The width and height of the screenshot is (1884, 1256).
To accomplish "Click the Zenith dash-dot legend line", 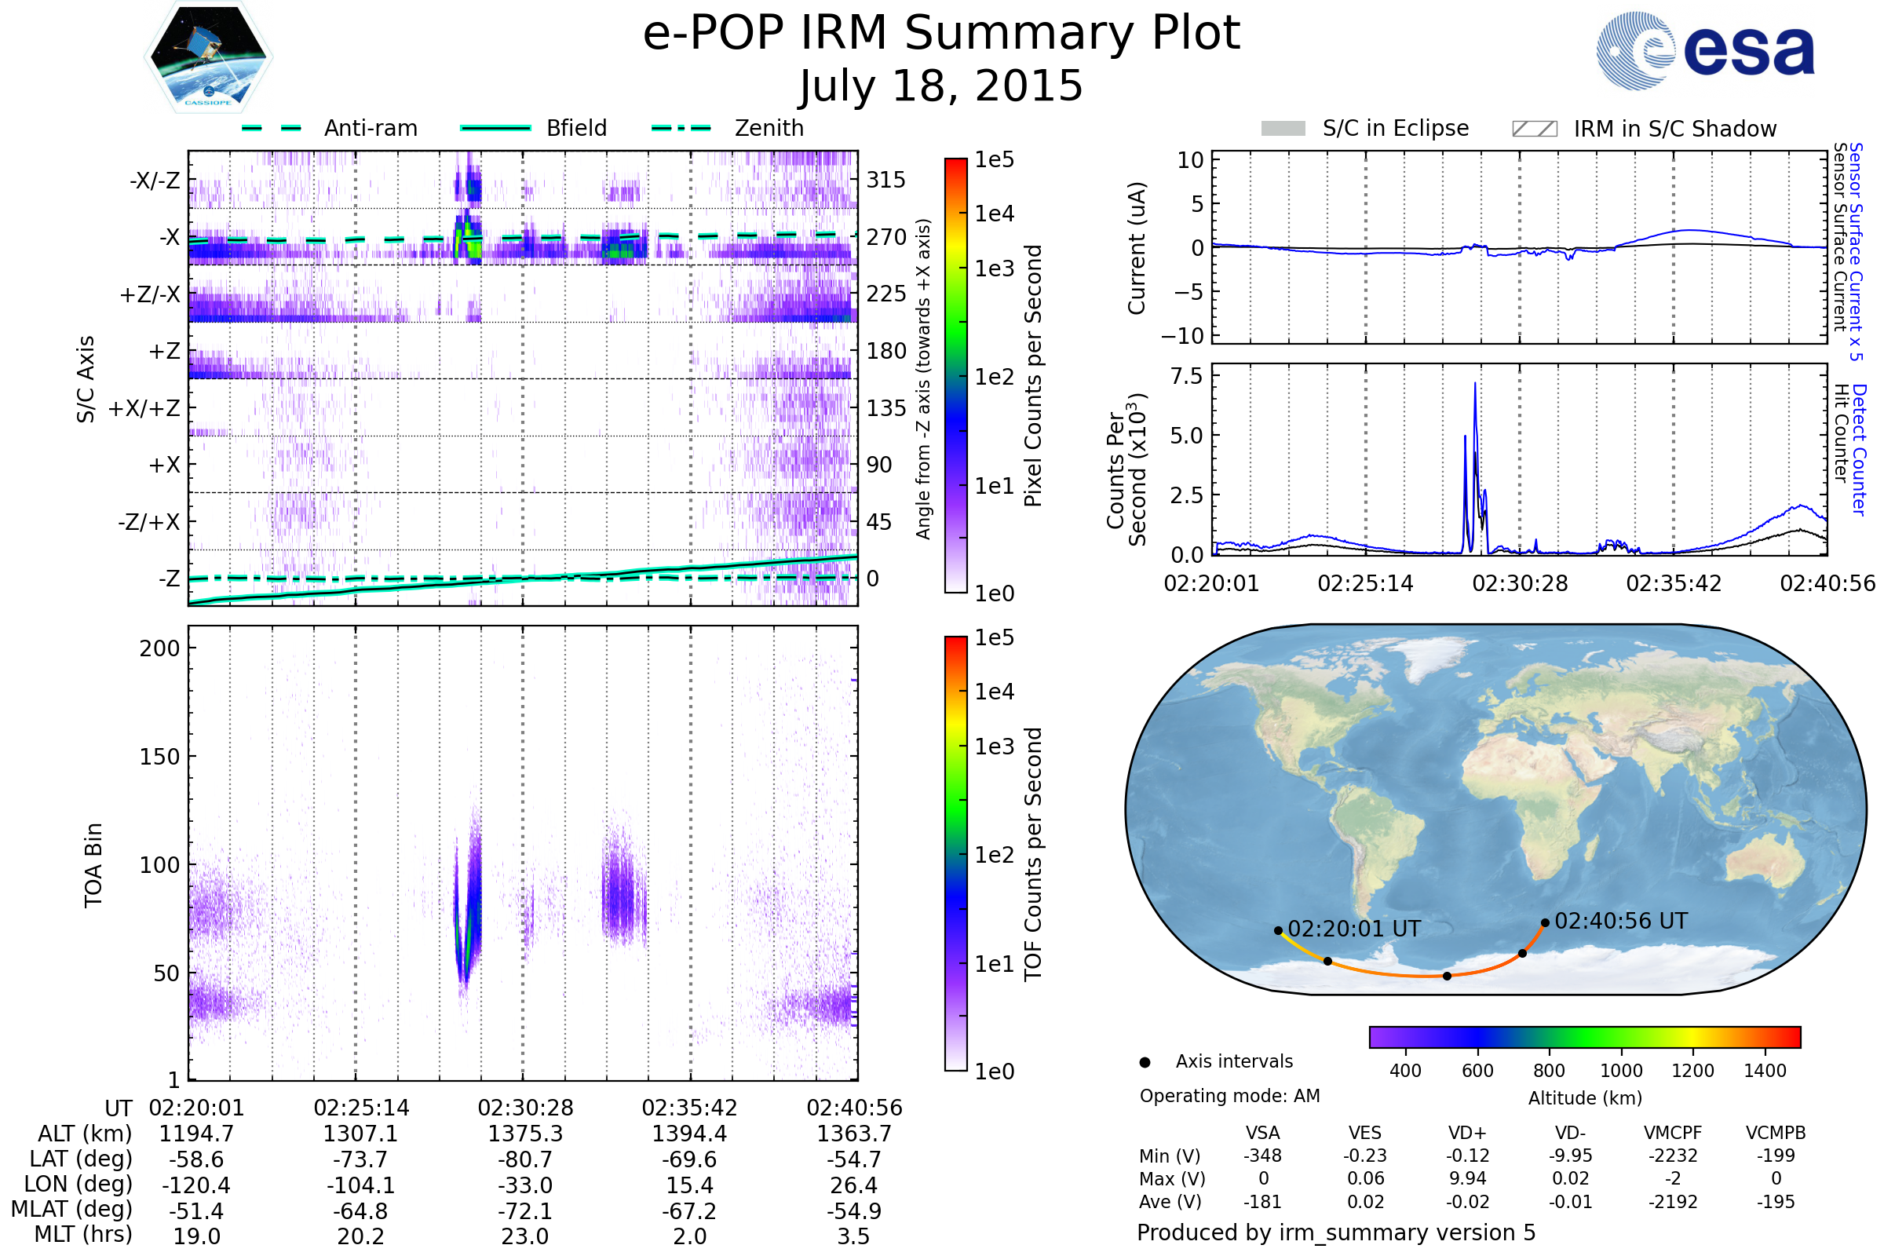I will (x=681, y=128).
